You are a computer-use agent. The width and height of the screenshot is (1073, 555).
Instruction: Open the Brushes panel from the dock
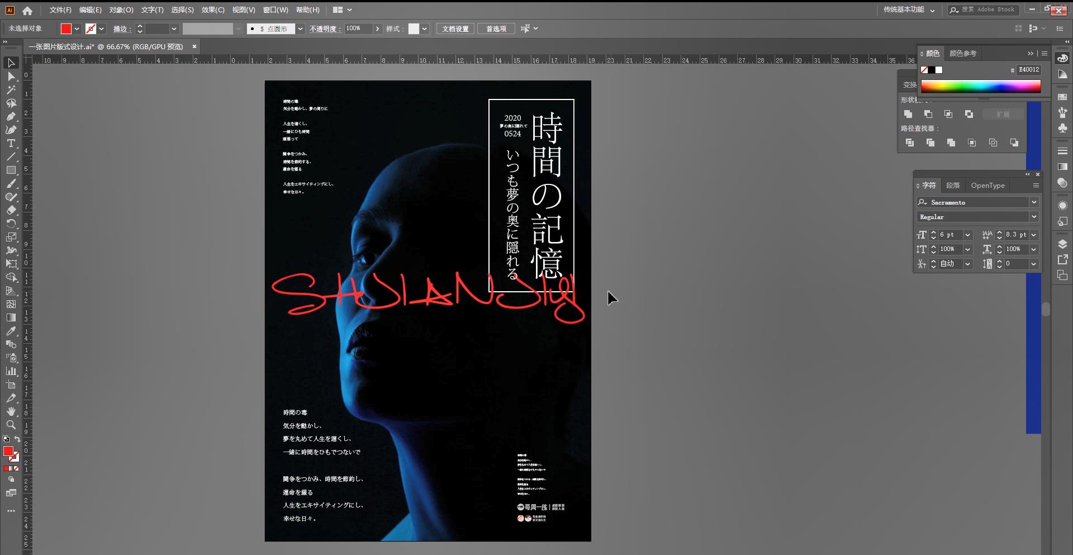(x=1062, y=112)
